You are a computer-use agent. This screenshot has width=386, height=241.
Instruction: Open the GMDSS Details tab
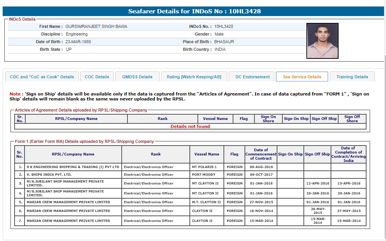click(x=137, y=77)
